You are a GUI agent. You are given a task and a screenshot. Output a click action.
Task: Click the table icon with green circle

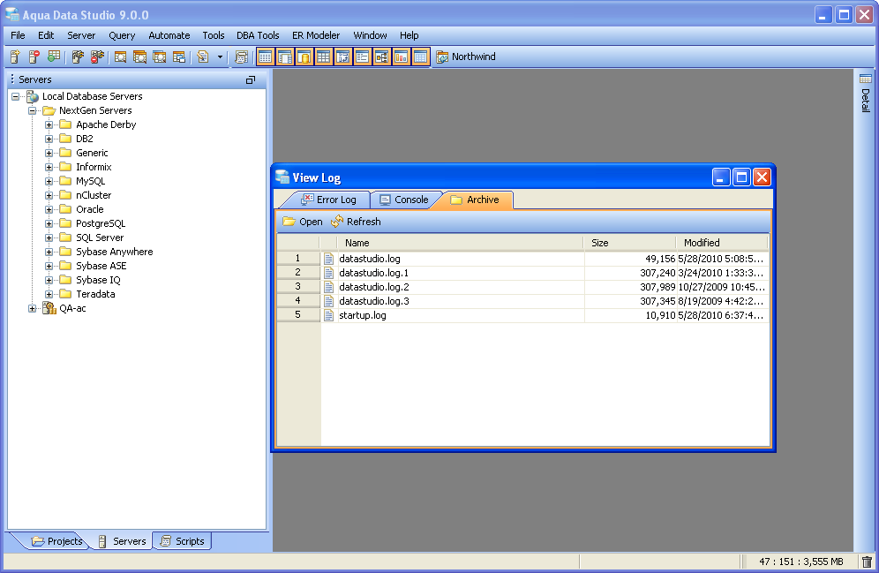coord(54,57)
